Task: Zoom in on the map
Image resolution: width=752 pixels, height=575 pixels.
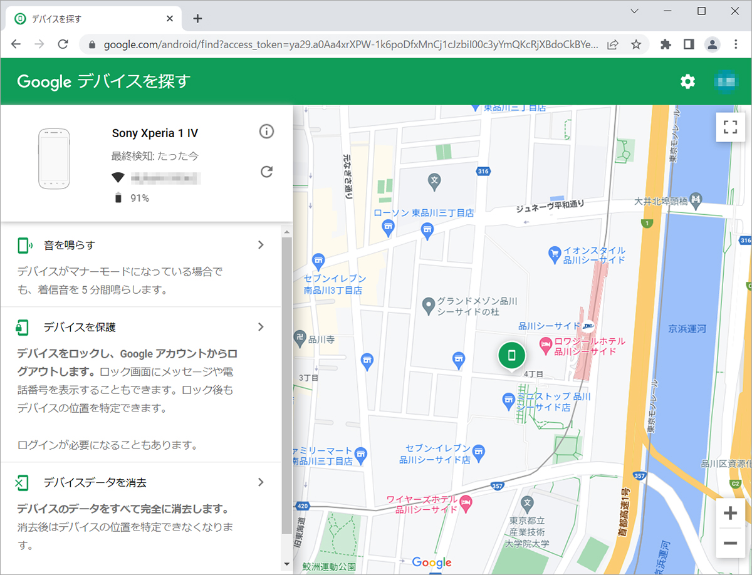Action: (730, 514)
